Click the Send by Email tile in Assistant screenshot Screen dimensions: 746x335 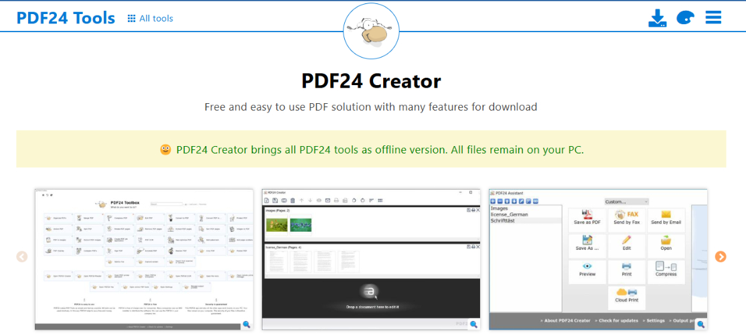(666, 220)
